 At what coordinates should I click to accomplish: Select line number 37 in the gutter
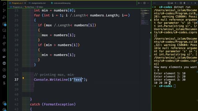tap(16, 80)
